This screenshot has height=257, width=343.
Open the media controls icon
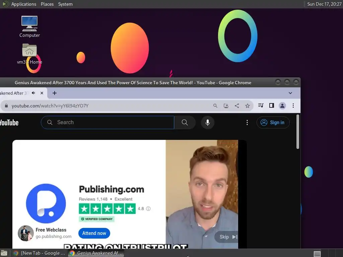coord(261,105)
